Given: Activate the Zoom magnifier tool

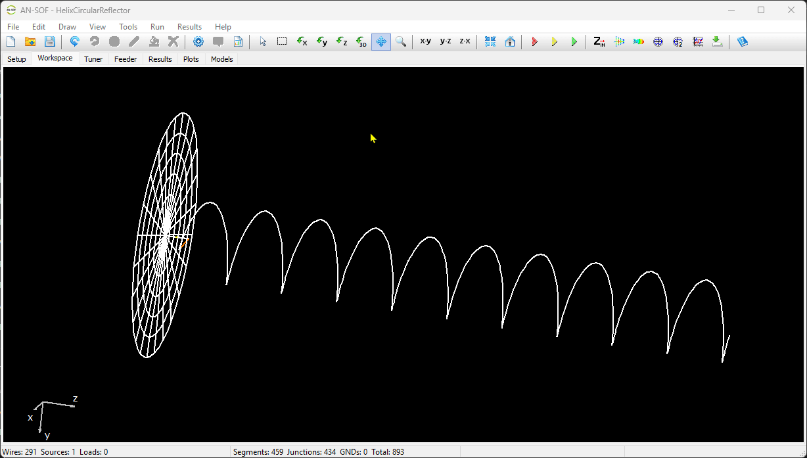Looking at the screenshot, I should coord(401,41).
